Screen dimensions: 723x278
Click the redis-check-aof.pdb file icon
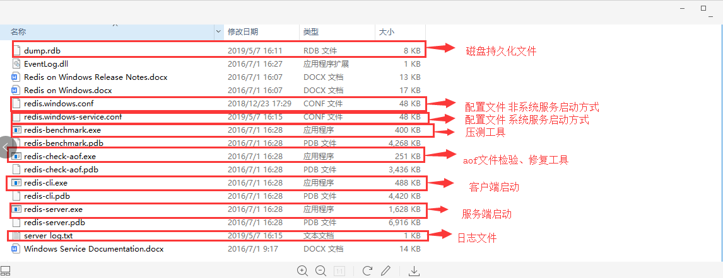click(x=16, y=170)
